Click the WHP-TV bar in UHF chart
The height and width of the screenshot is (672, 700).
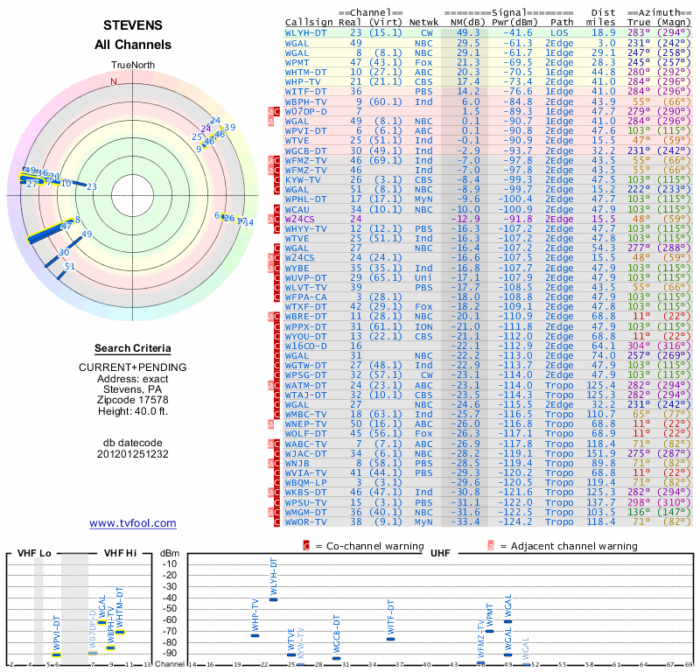pos(255,636)
